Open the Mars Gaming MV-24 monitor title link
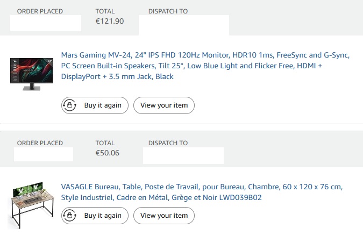This screenshot has height=235, width=363. pyautogui.click(x=205, y=66)
